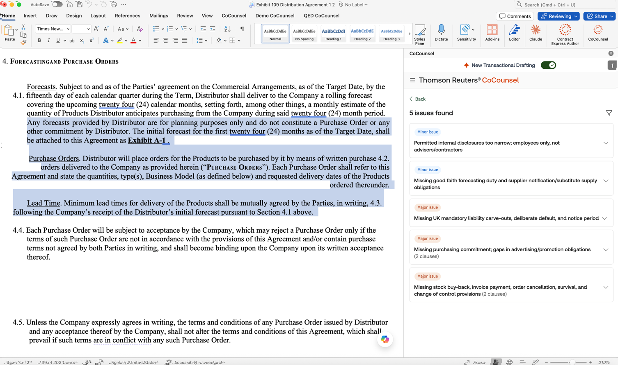
Task: Apply the No Spacing style
Action: [x=304, y=33]
